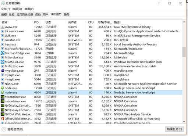
Task: Click the mysqld.exe icon for PID 5044
Action: click(x=2, y=79)
